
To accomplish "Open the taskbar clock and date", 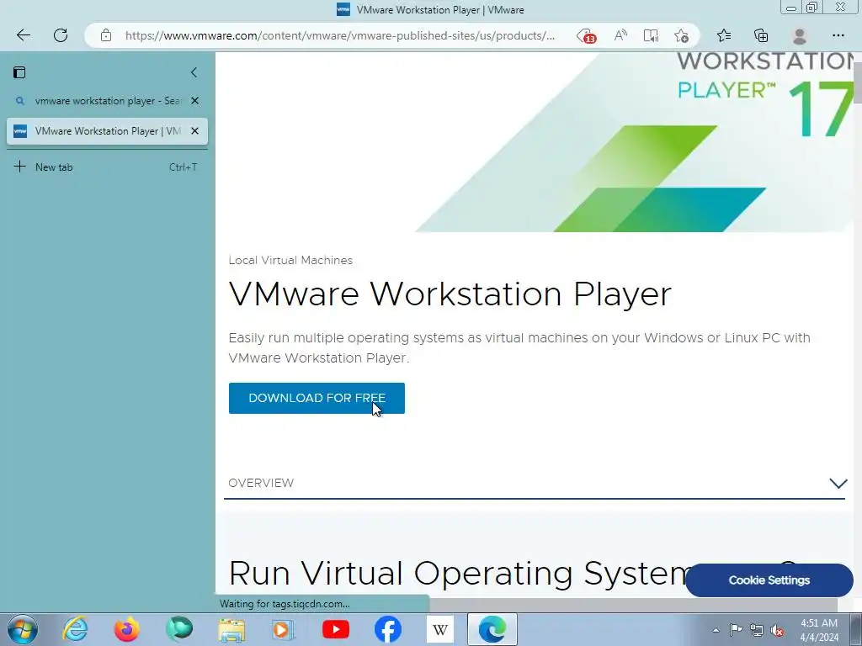I will (x=819, y=630).
